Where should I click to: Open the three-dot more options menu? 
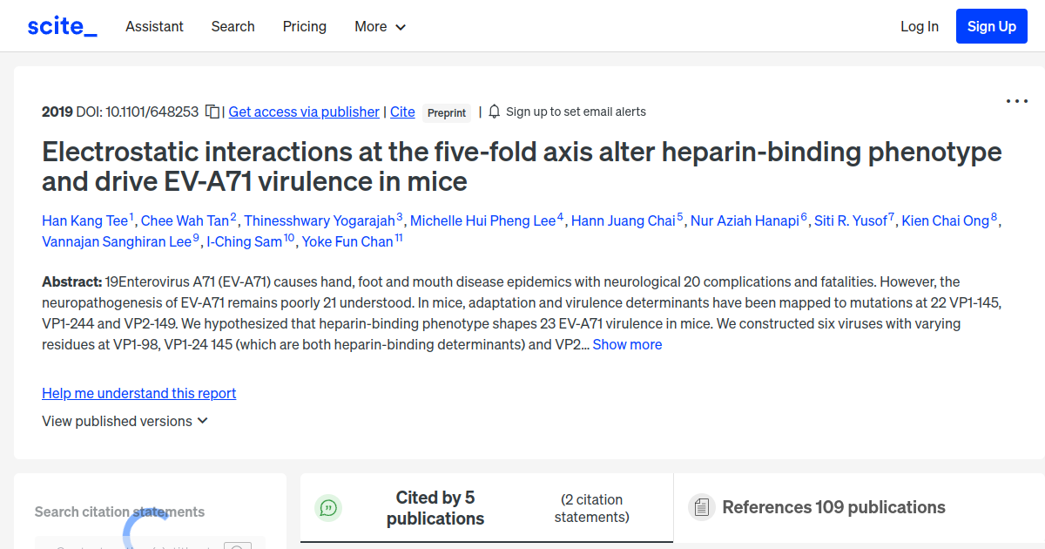(x=1016, y=101)
